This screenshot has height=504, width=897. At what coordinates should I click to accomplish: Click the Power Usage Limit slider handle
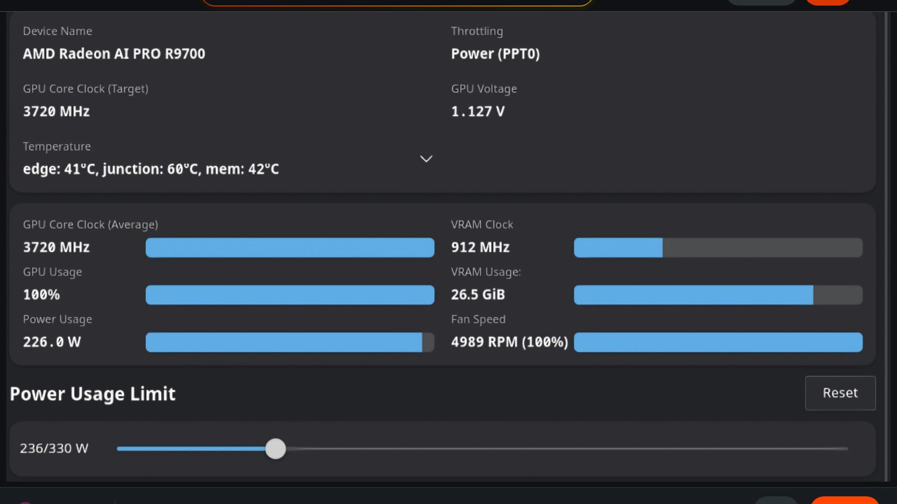pyautogui.click(x=276, y=448)
